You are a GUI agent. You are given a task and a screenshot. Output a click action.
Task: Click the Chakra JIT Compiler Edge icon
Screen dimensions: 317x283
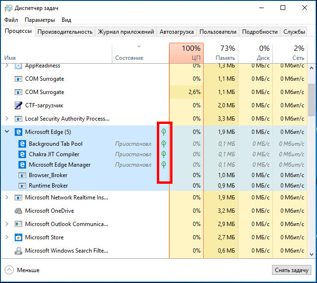tap(22, 154)
